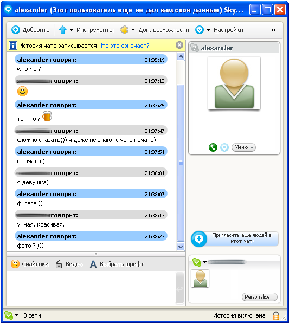
Task: Click the Personalise button
Action: point(260,297)
